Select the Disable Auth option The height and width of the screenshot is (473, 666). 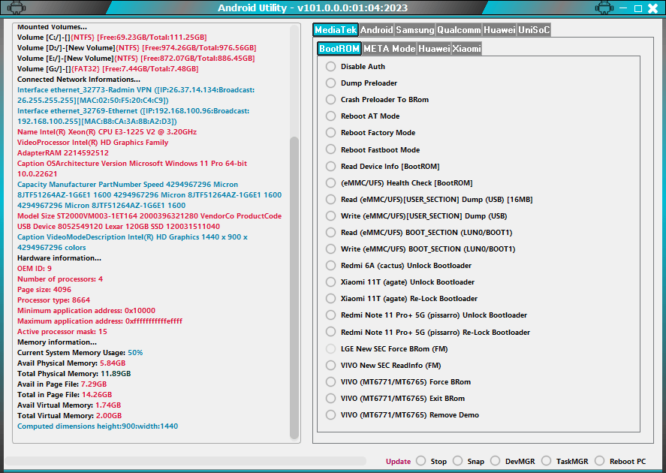click(330, 66)
